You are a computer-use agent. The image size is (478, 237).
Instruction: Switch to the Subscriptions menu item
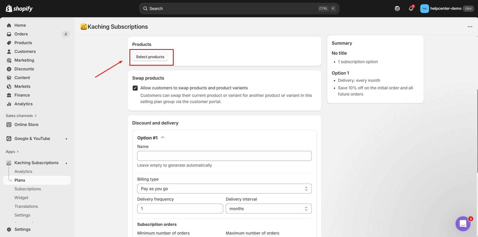[x=28, y=189]
